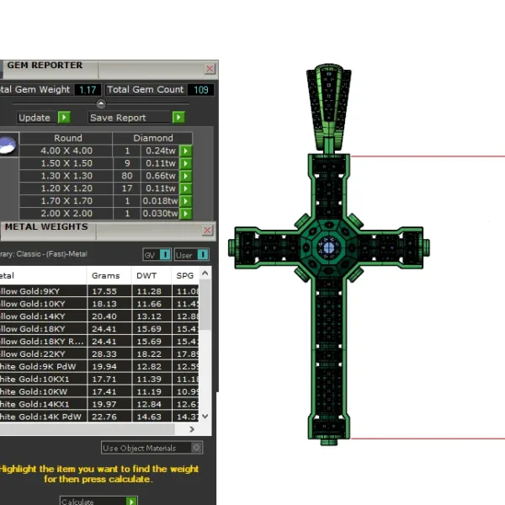This screenshot has width=505, height=505.
Task: Select the White Gold:9K PdW row
Action: click(x=99, y=366)
